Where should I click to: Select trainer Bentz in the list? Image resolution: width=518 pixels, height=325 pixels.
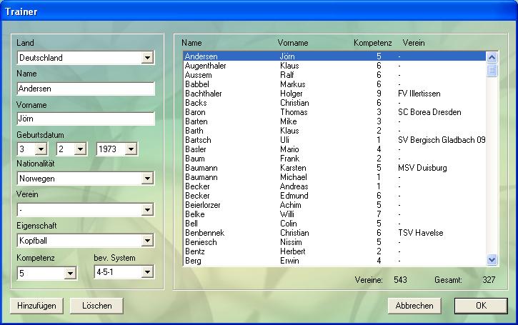334,251
